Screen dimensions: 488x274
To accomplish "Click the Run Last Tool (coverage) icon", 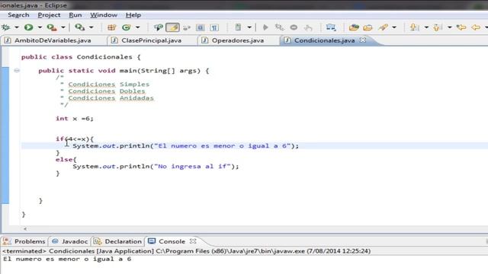I will click(52, 27).
